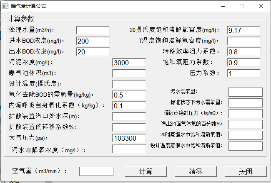Edit the 饱和氧阻力系数 field showing 0.9

[243, 63]
